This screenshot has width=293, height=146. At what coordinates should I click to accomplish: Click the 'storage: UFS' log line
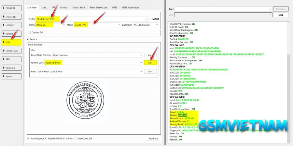coord(176,91)
